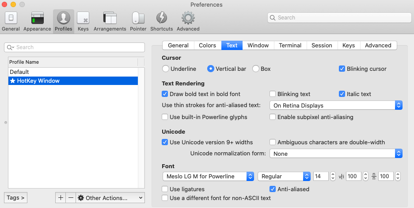414x208 pixels.
Task: Enable the Blinking text checkbox
Action: click(273, 94)
